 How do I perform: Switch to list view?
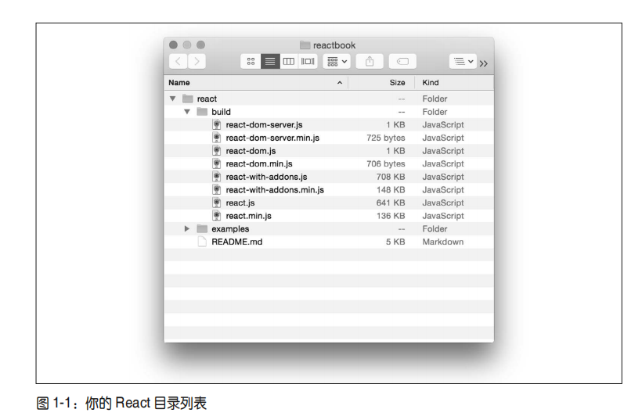pyautogui.click(x=270, y=61)
